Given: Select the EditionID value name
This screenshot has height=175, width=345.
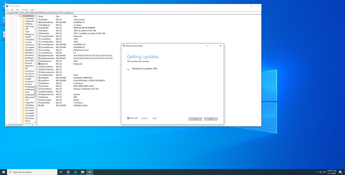Looking at the screenshot, I should click(x=44, y=64).
